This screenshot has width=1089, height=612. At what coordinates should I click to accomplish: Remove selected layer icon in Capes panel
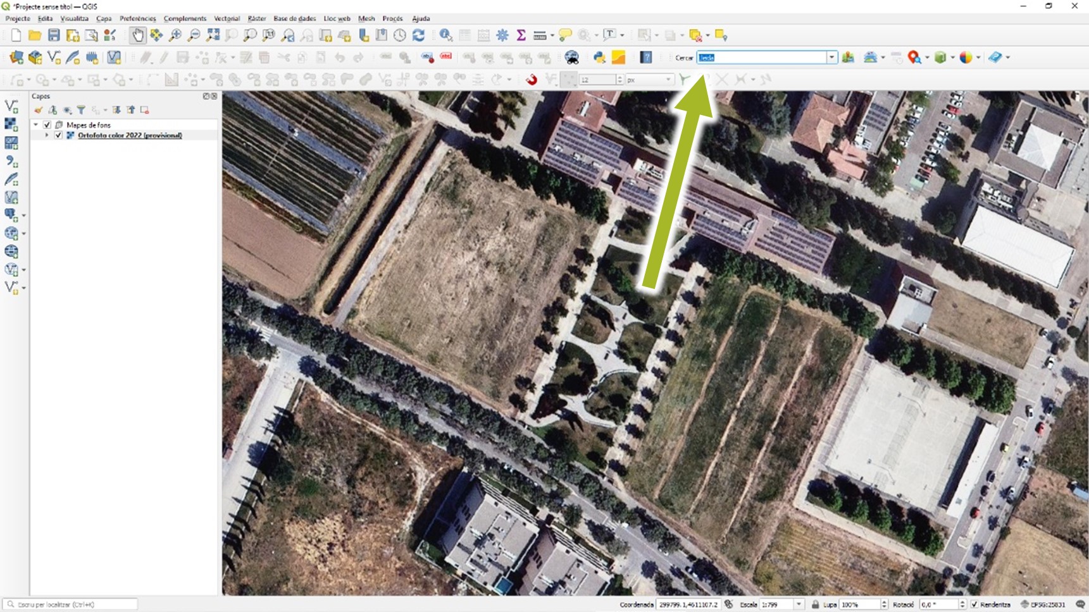[x=145, y=110]
